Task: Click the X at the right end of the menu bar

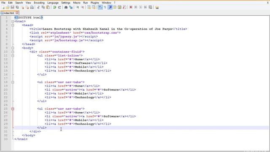Action: click(x=268, y=3)
